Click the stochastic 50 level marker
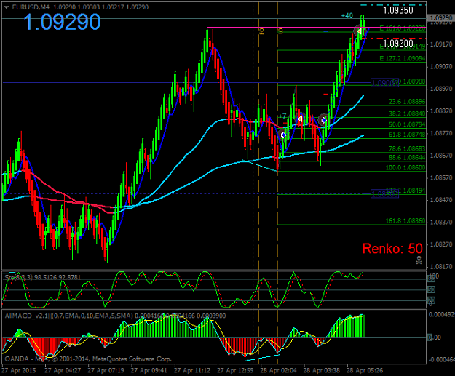This screenshot has height=376, width=455. pyautogui.click(x=432, y=289)
